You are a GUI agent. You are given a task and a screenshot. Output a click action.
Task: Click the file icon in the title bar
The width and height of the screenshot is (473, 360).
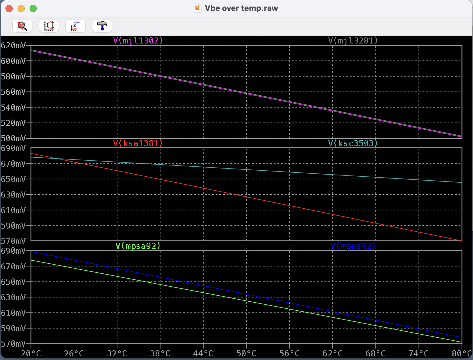(197, 8)
